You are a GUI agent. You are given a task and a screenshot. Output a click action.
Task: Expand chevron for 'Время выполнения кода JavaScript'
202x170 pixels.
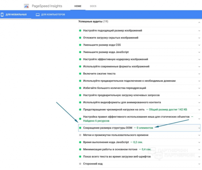pos(199,142)
